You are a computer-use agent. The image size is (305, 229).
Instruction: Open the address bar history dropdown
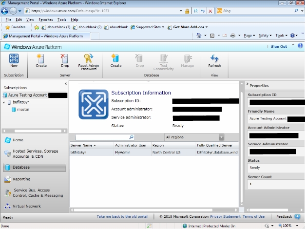coord(181,11)
